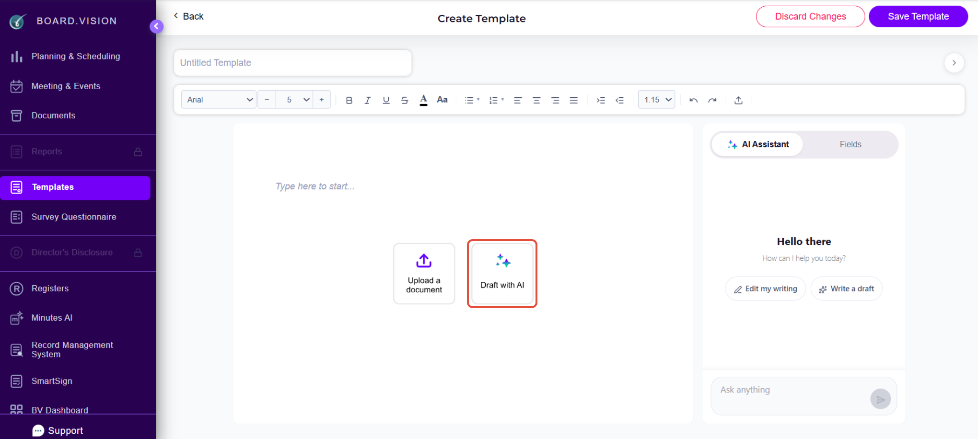The image size is (978, 439).
Task: Choose Draft with AI card
Action: click(502, 274)
